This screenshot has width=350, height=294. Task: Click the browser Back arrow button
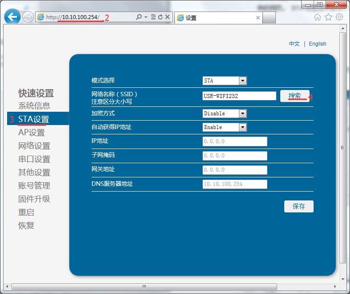tap(12, 17)
